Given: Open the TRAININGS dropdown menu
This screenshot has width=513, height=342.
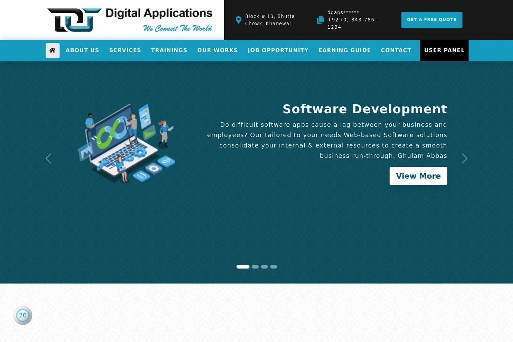Looking at the screenshot, I should point(169,50).
